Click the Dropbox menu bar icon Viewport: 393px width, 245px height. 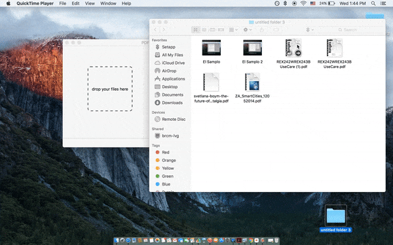point(285,3)
